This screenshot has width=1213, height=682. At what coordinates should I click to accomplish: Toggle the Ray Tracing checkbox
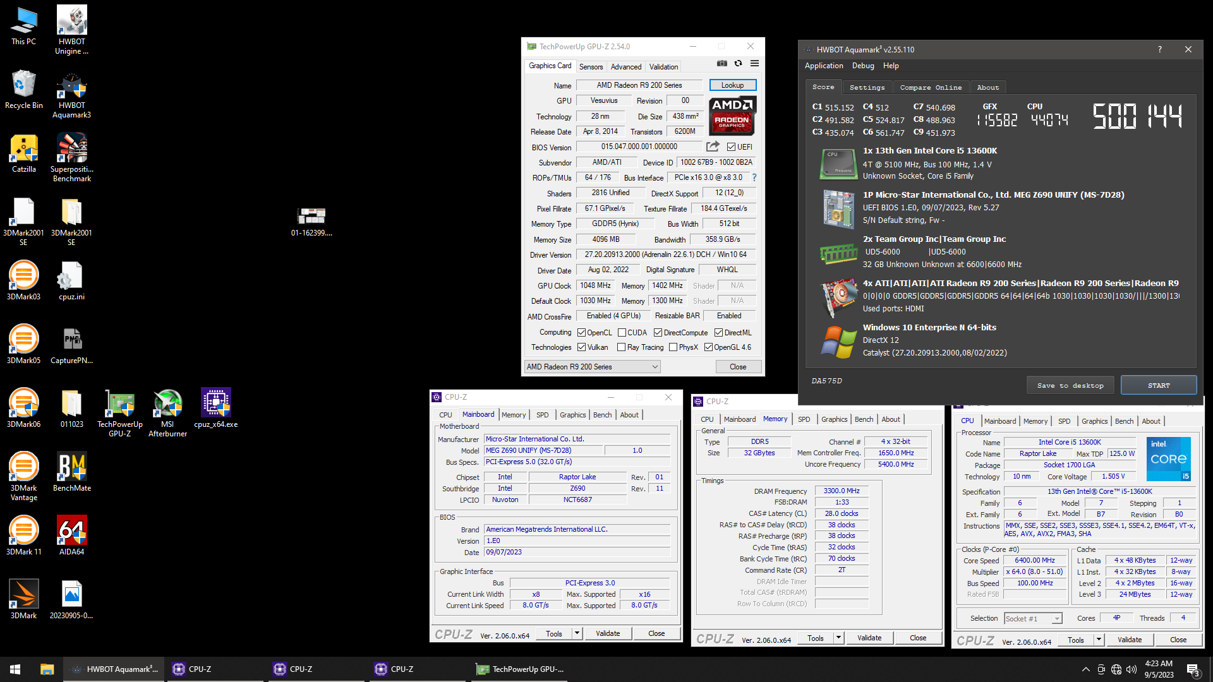point(621,347)
